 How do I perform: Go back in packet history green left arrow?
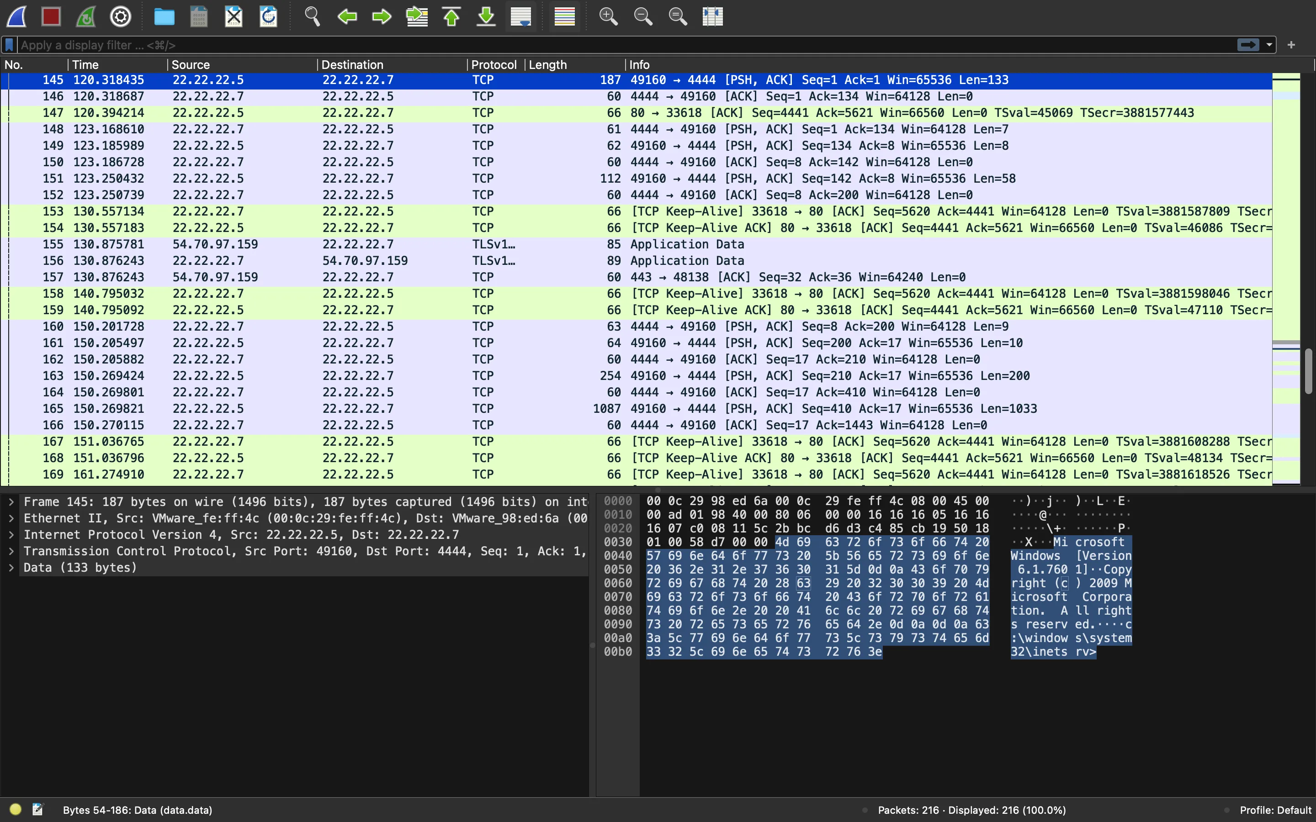tap(347, 16)
